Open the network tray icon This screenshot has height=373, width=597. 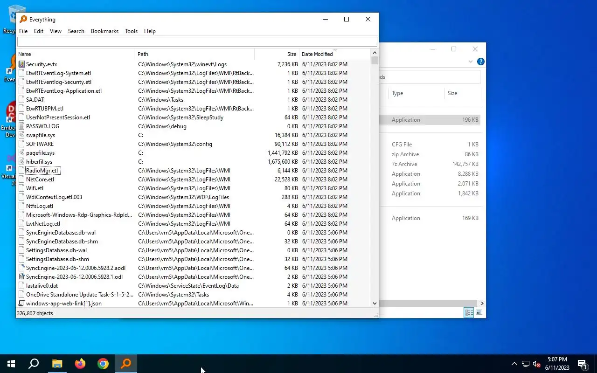point(526,364)
